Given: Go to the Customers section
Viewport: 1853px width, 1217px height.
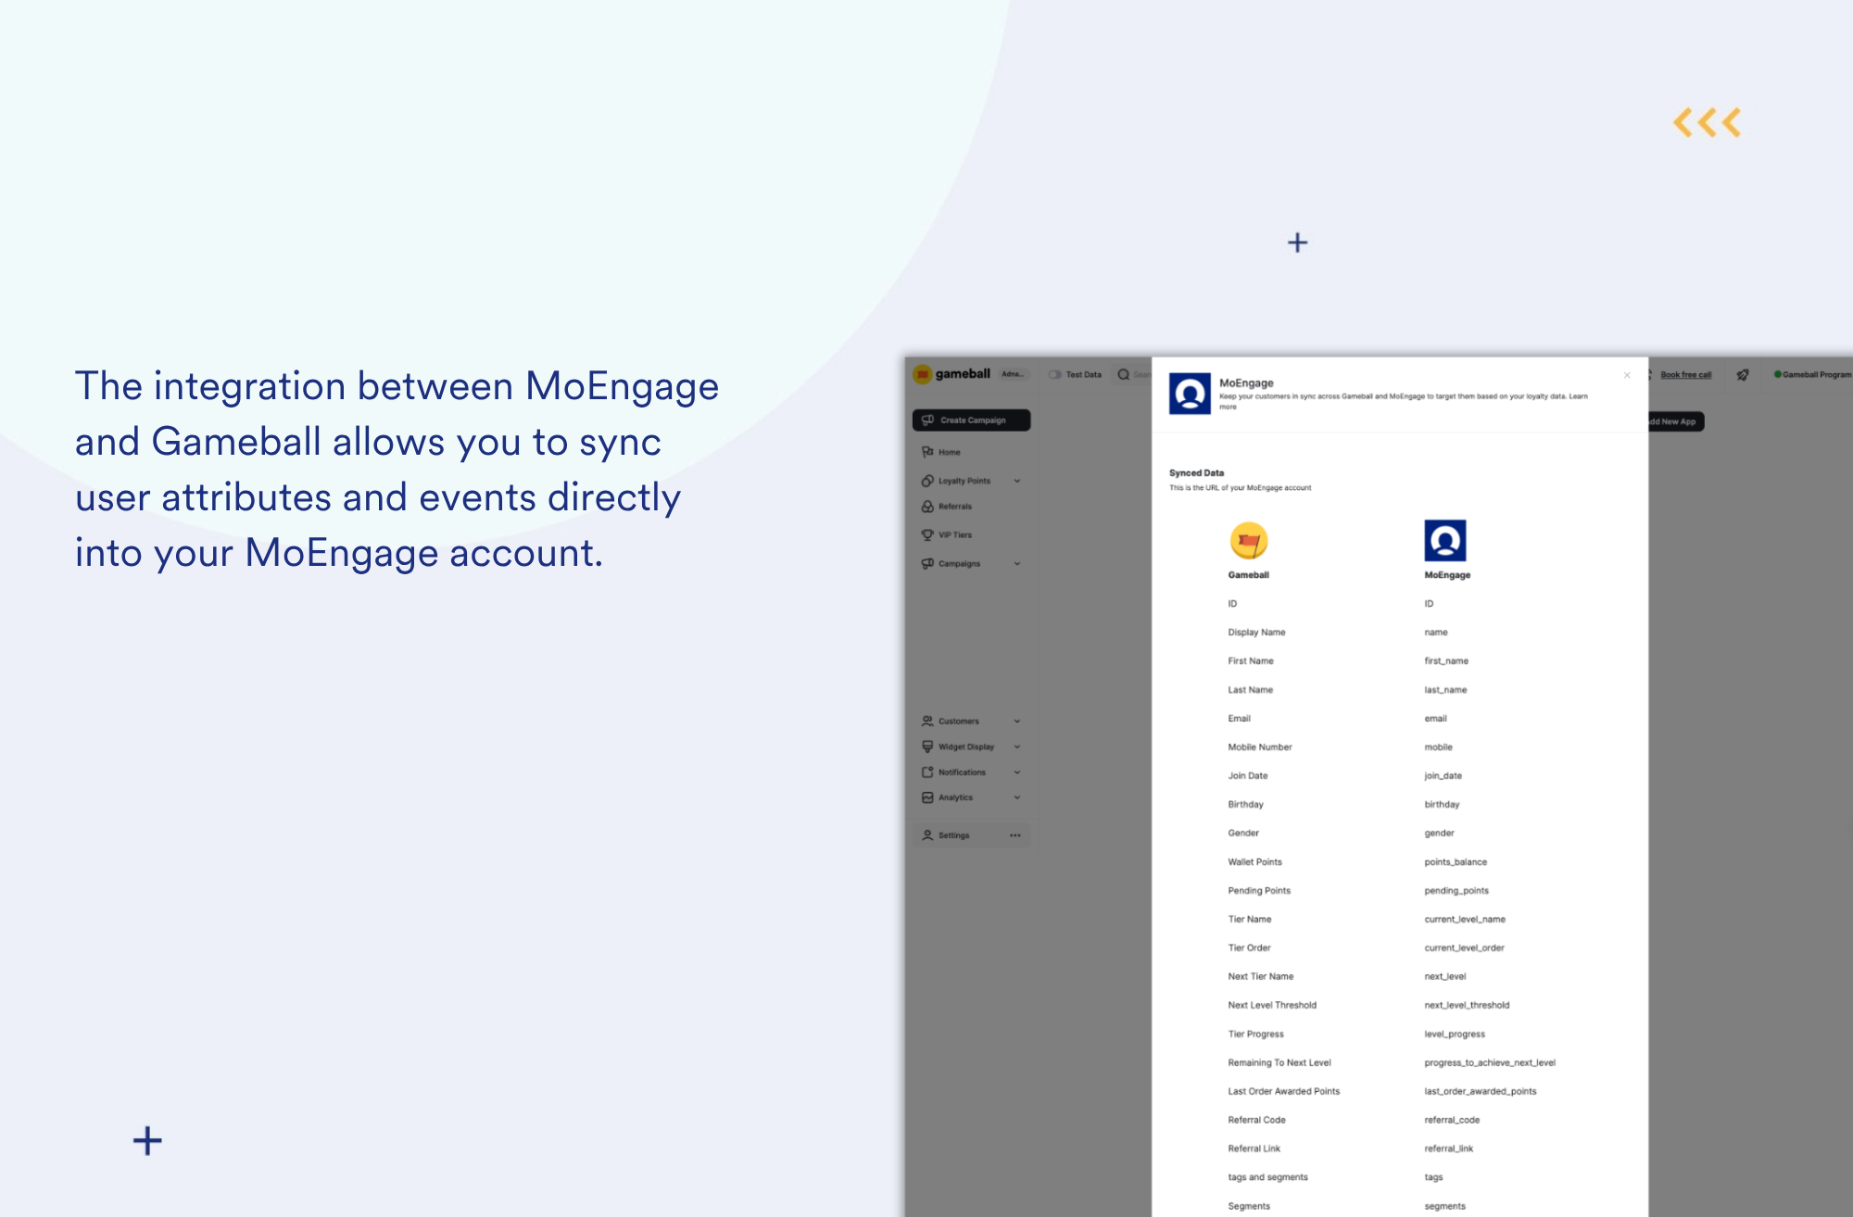Looking at the screenshot, I should pyautogui.click(x=959, y=721).
